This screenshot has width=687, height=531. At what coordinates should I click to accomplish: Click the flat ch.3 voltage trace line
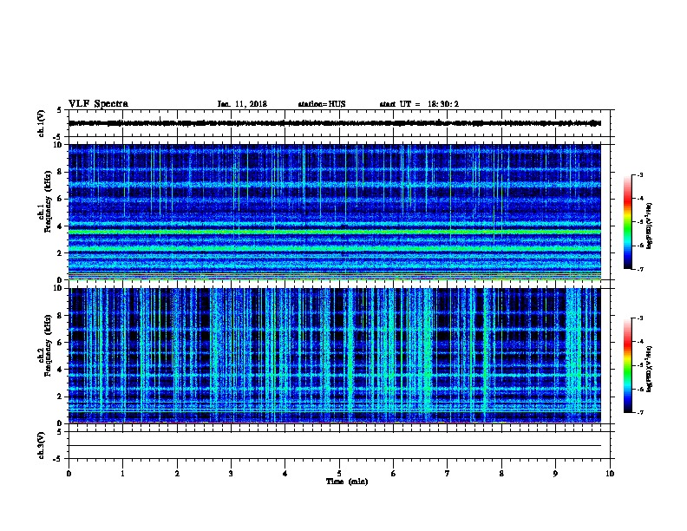click(x=335, y=446)
